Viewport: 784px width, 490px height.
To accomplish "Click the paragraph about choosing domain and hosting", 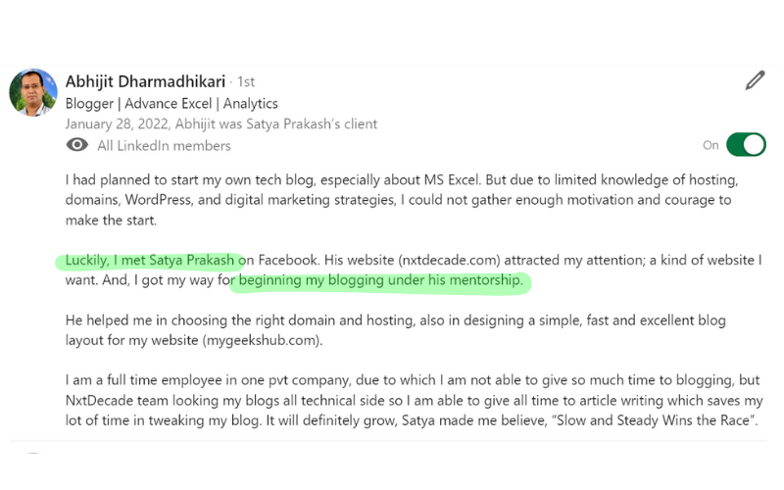I will pos(396,330).
